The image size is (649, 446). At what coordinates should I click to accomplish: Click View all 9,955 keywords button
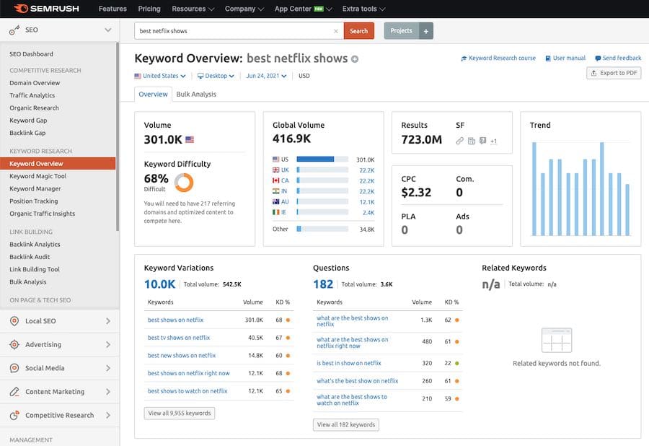pos(180,414)
